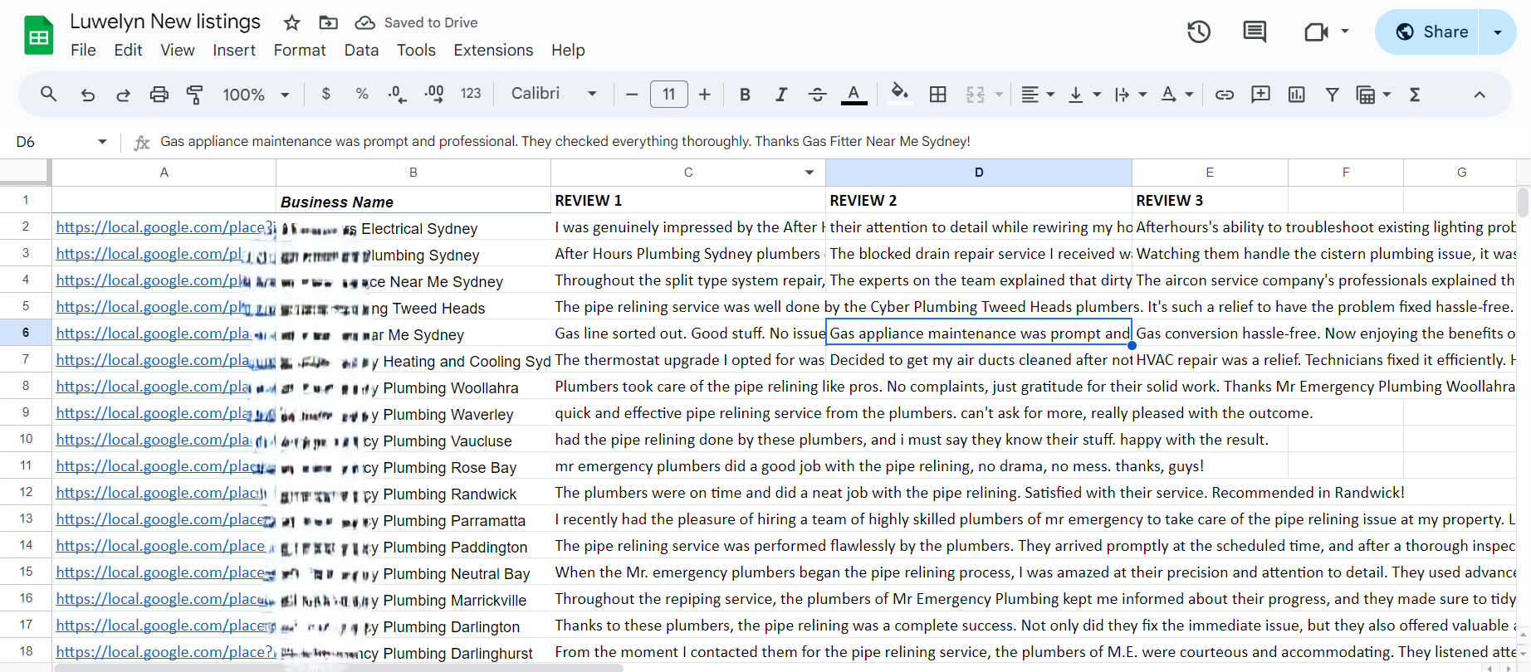The height and width of the screenshot is (672, 1531).
Task: Open the zoom 100% dropdown
Action: click(256, 95)
